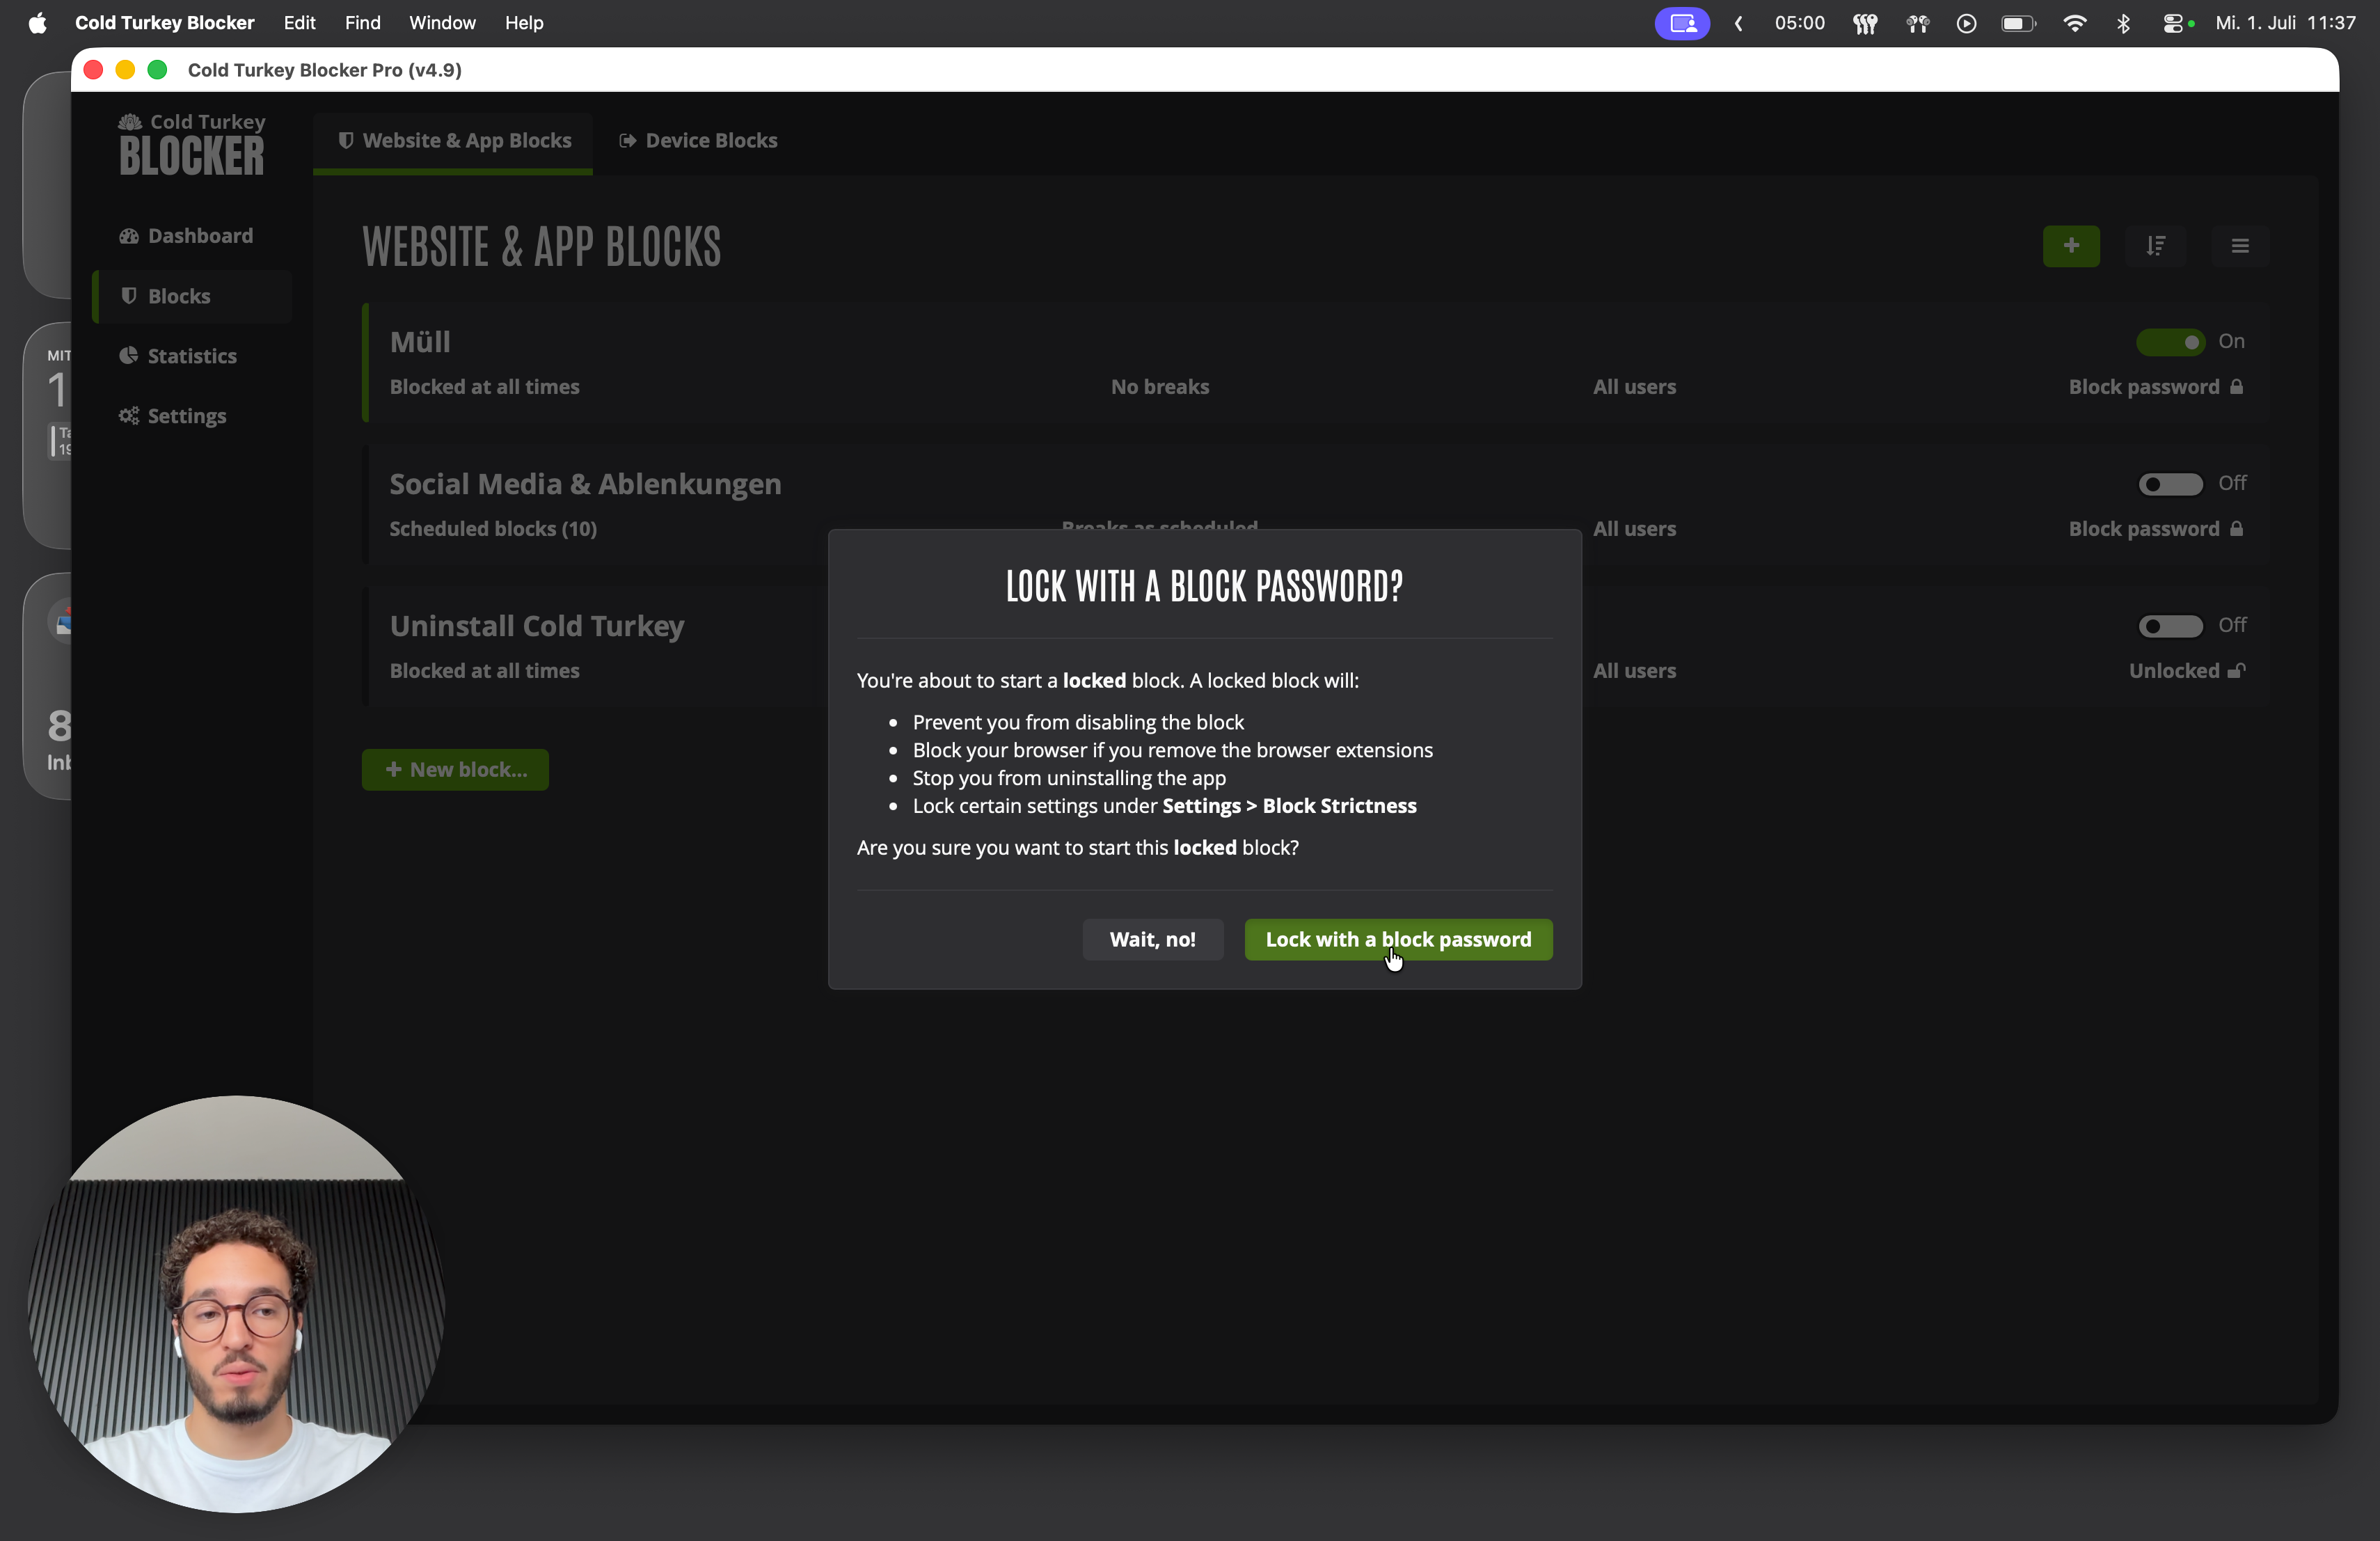This screenshot has height=1541, width=2380.
Task: Open the Help menu
Action: pyautogui.click(x=524, y=22)
